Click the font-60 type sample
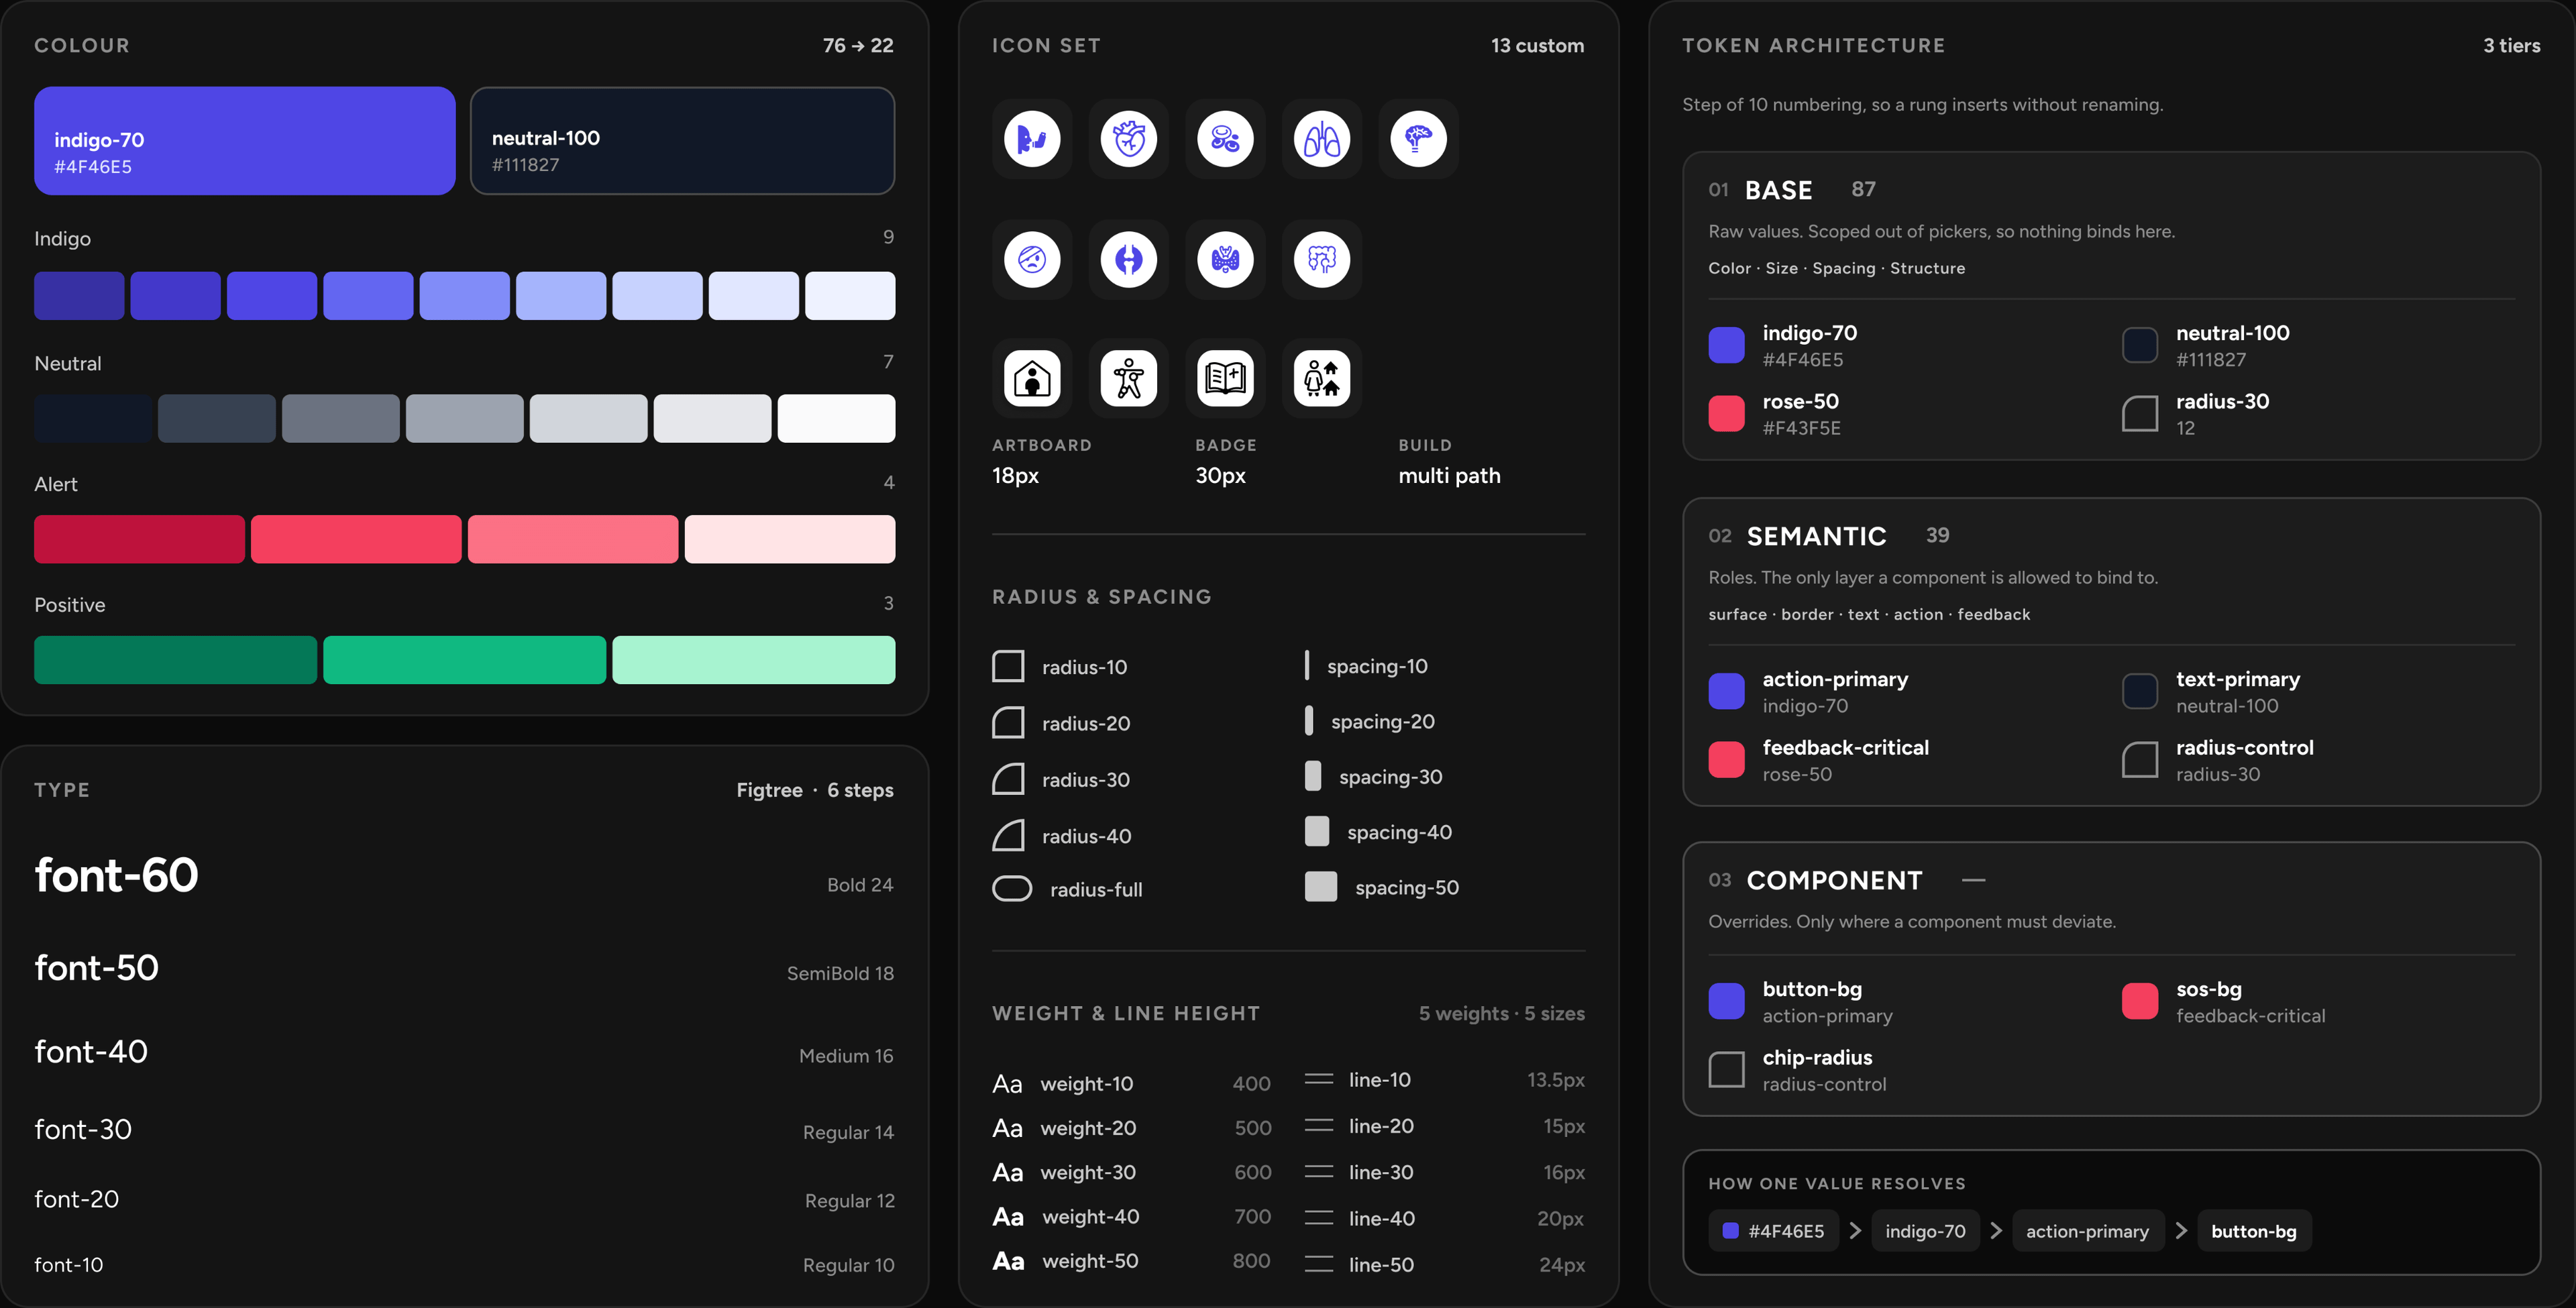 (117, 875)
